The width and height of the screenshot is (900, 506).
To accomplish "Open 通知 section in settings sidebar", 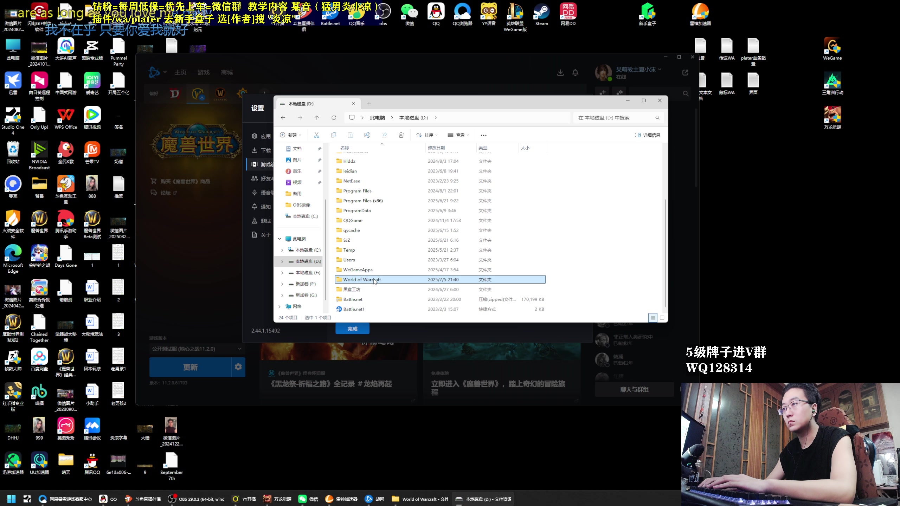I will click(261, 207).
